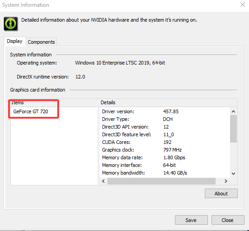This screenshot has width=249, height=231.
Task: Open the About dialog
Action: (221, 194)
